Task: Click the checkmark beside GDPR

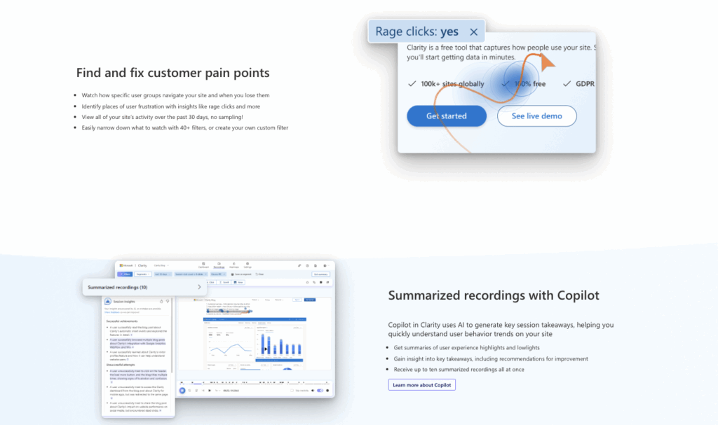Action: [567, 84]
